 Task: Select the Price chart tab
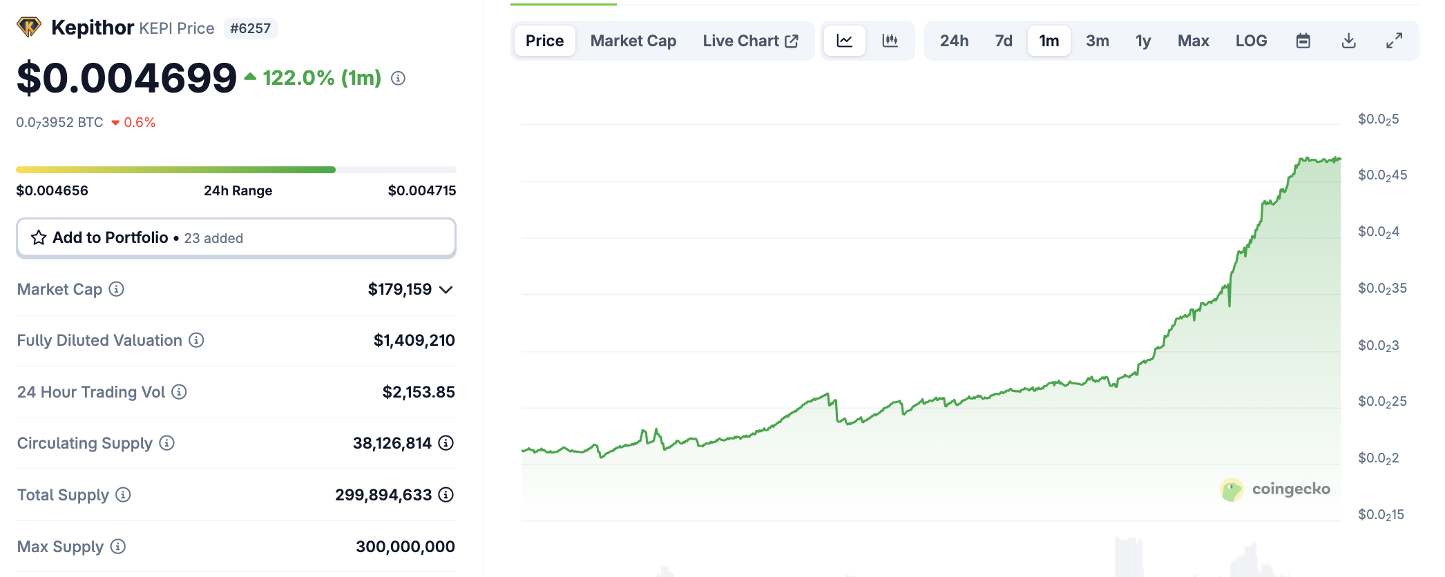[545, 41]
